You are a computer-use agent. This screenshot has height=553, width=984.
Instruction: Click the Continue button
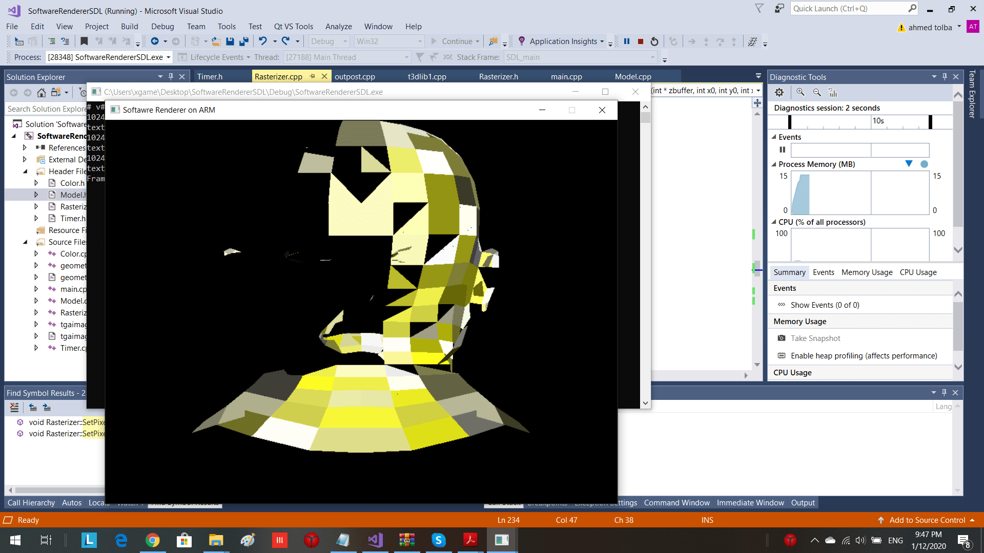(451, 41)
